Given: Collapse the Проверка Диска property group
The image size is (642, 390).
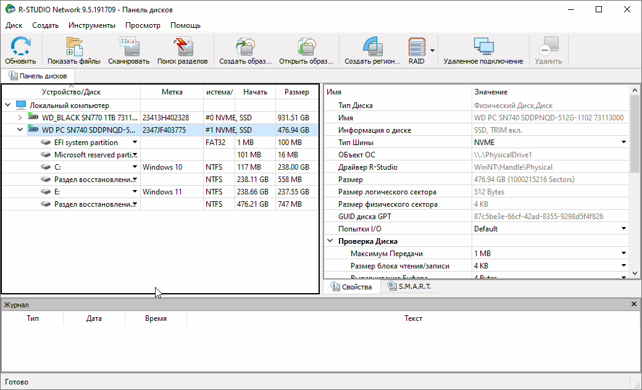Looking at the screenshot, I should [x=330, y=241].
